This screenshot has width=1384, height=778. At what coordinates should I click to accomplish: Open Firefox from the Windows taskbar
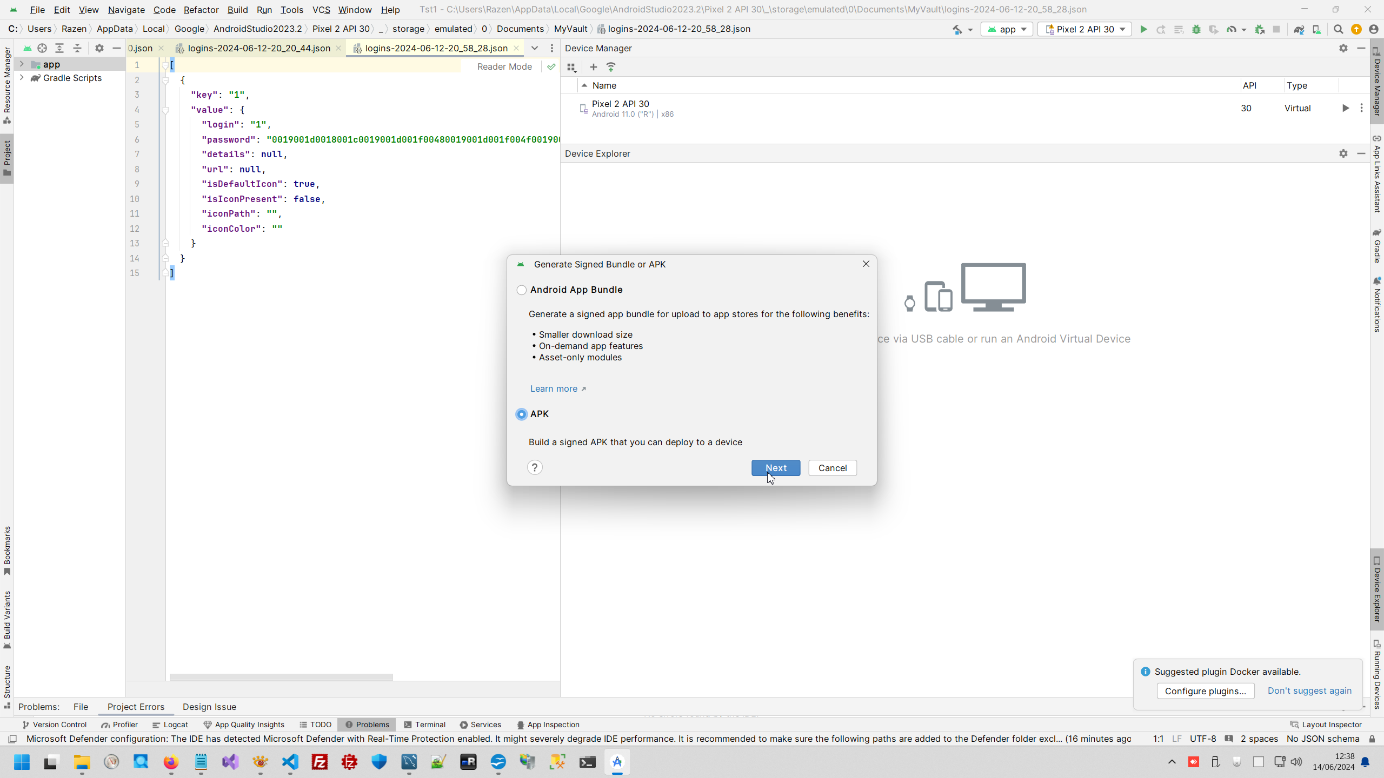click(x=171, y=762)
